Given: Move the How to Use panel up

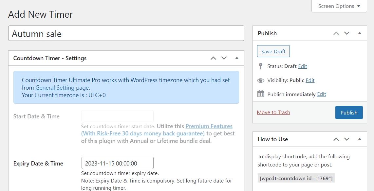Looking at the screenshot, I should click(x=336, y=139).
